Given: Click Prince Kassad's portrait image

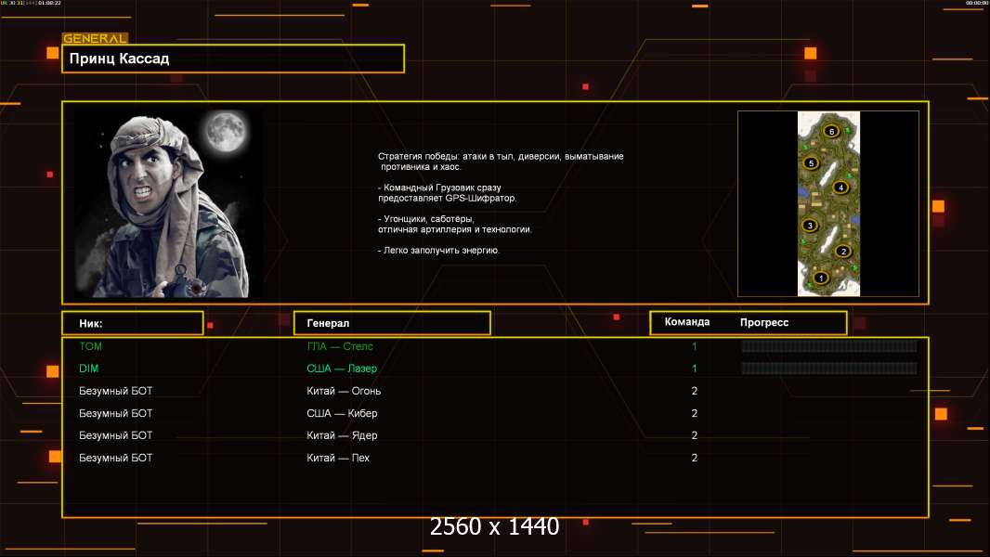Looking at the screenshot, I should pyautogui.click(x=167, y=204).
